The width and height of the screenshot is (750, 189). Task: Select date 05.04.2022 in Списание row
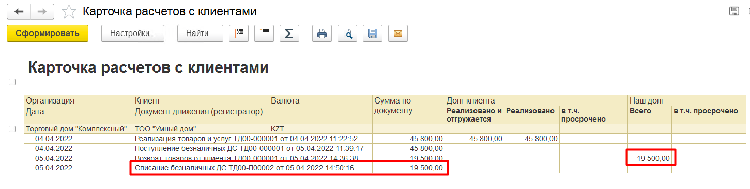coord(79,168)
